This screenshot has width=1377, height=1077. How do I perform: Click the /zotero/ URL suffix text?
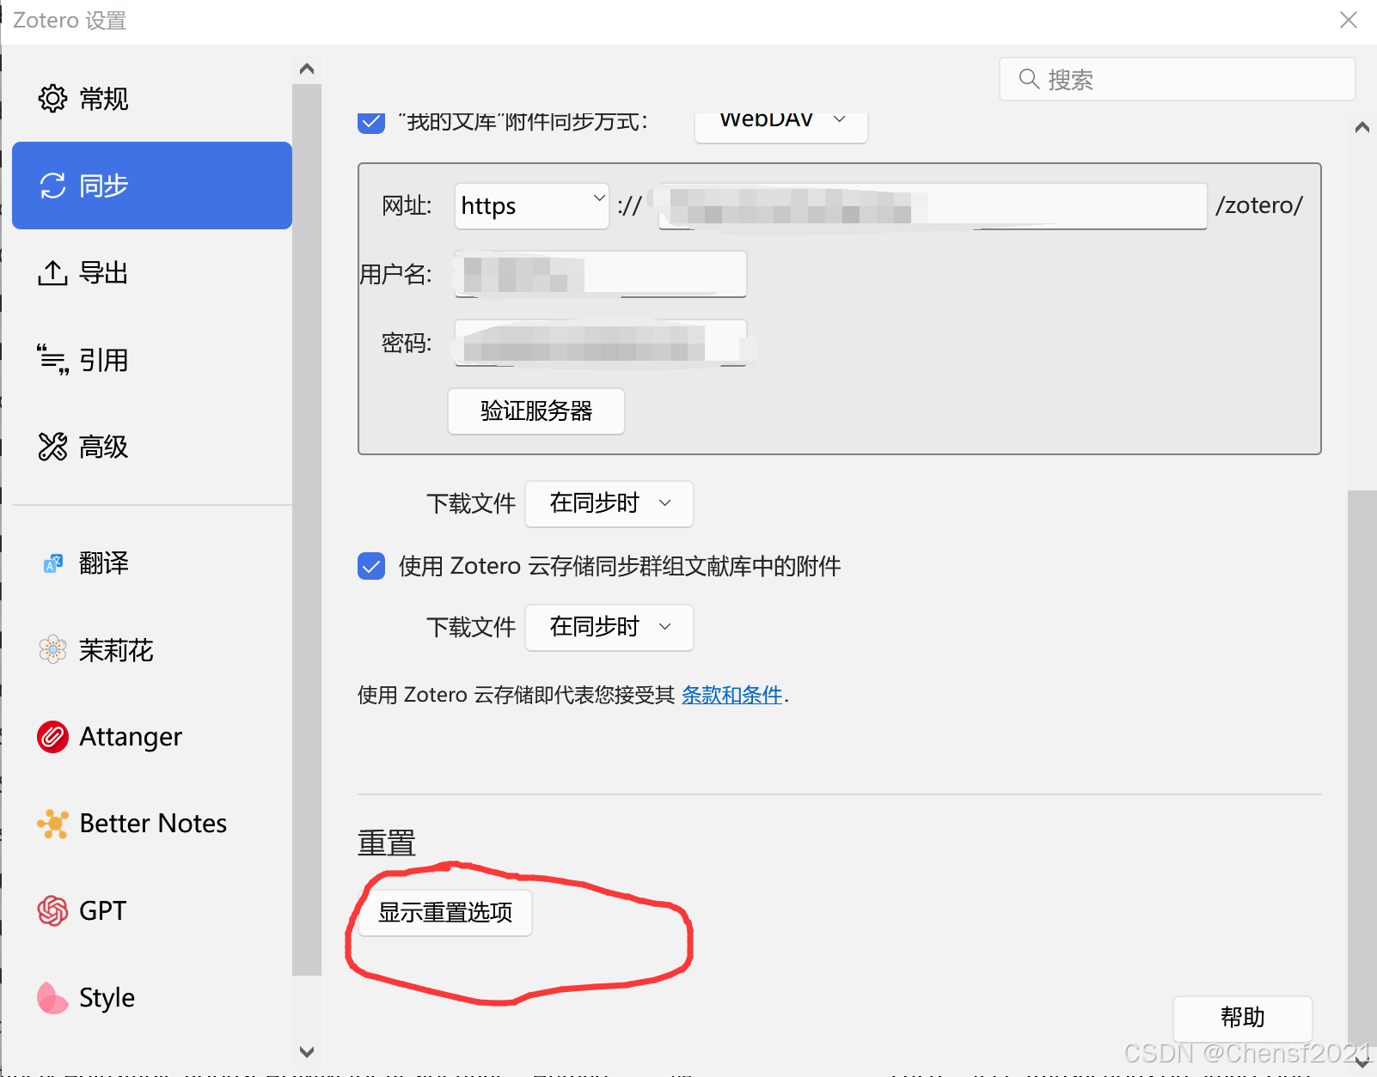tap(1259, 206)
